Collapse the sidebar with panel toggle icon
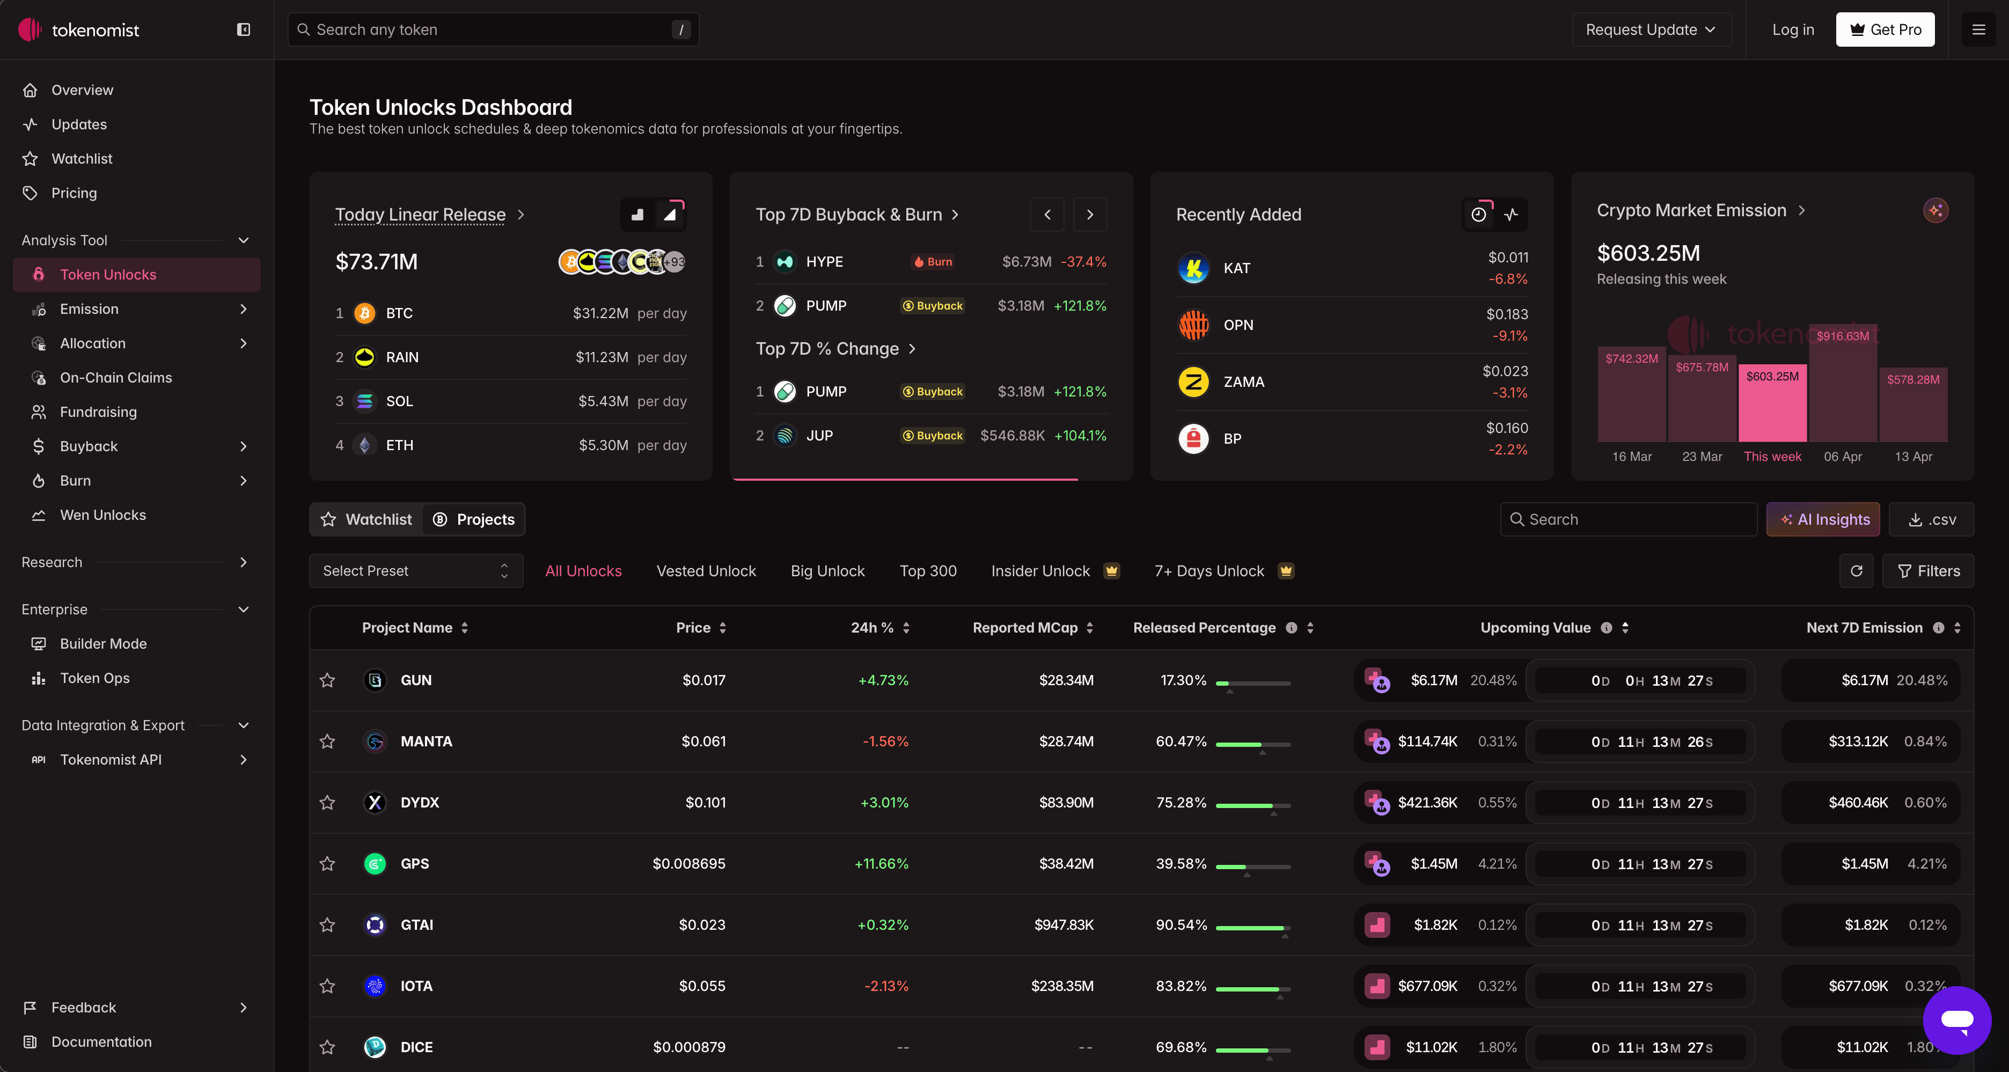The image size is (2009, 1072). click(243, 30)
